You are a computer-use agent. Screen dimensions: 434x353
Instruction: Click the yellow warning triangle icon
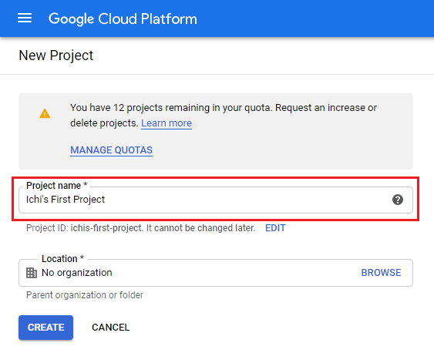(x=45, y=113)
